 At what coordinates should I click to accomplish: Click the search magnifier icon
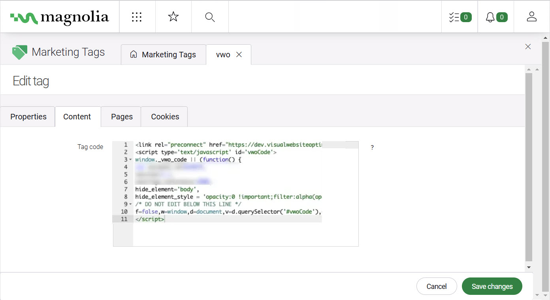click(210, 17)
